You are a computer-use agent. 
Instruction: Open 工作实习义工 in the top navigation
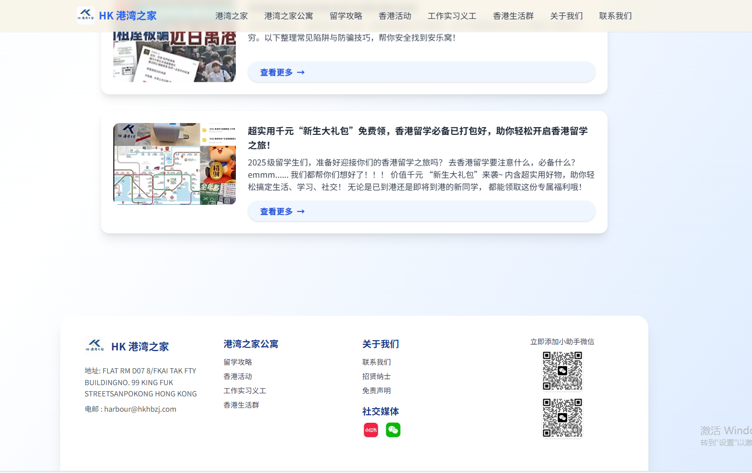pyautogui.click(x=452, y=16)
